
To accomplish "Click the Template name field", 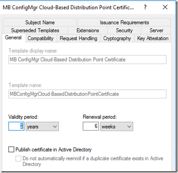I will pyautogui.click(x=87, y=94).
